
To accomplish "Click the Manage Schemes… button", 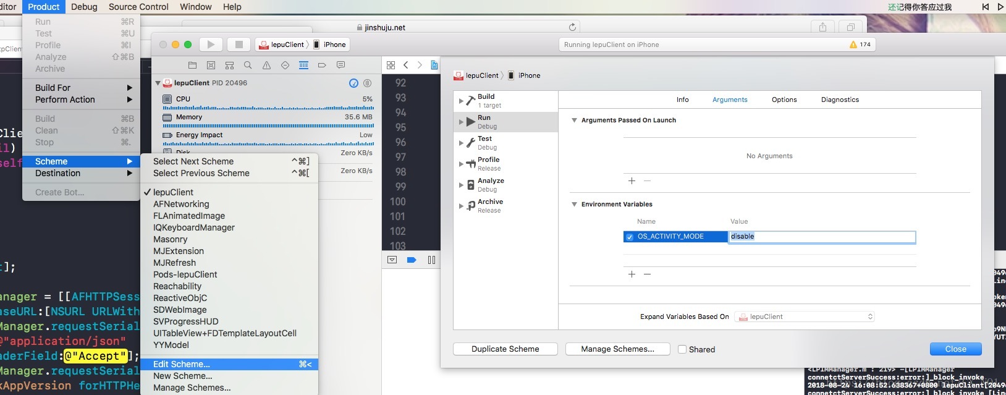I will [x=618, y=349].
